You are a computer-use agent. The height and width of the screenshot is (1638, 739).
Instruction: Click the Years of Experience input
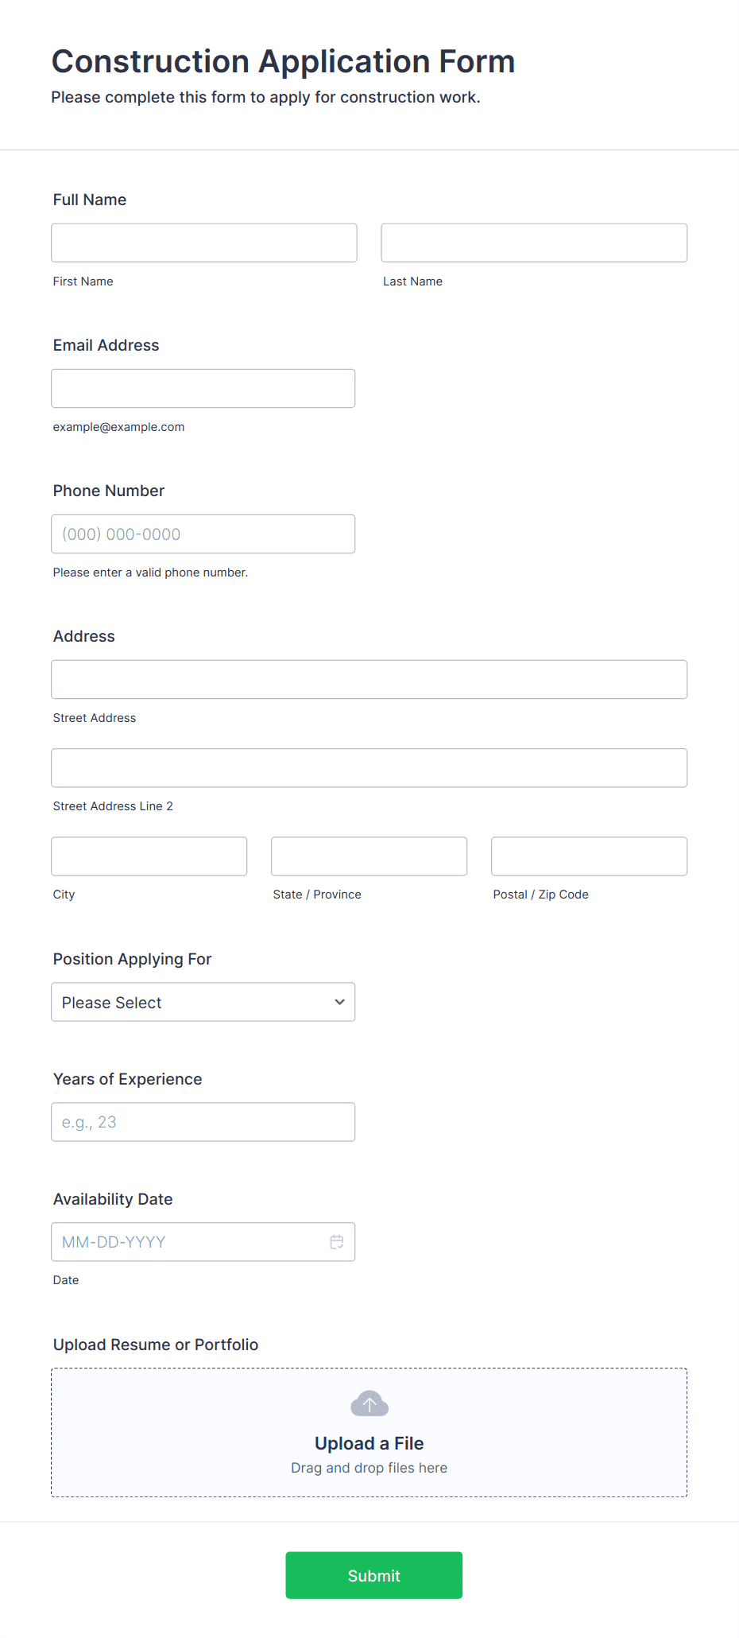[x=203, y=1121]
